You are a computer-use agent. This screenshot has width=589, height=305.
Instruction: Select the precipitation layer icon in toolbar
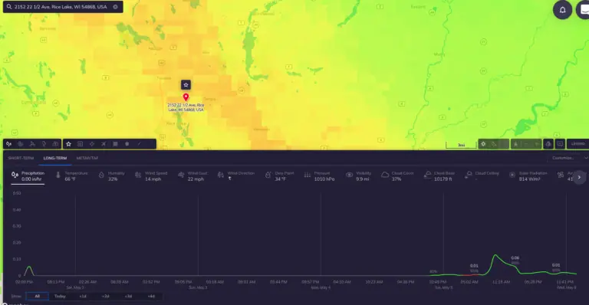pos(8,143)
